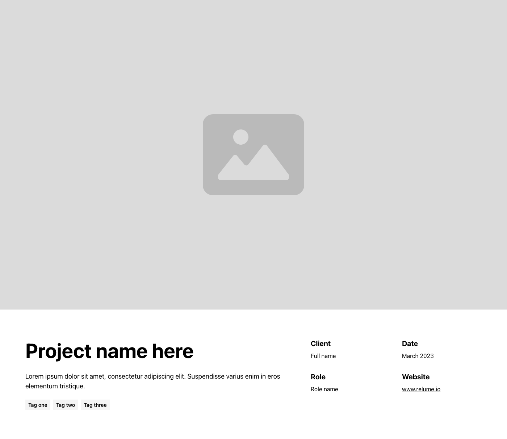Open the www.relume.io website link
507x439 pixels.
point(421,389)
